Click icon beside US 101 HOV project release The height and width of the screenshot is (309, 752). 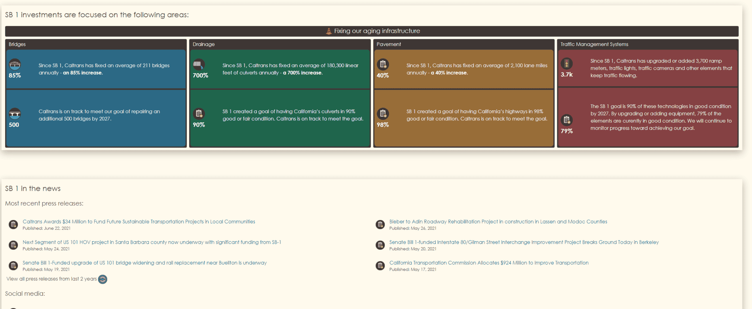(x=13, y=245)
